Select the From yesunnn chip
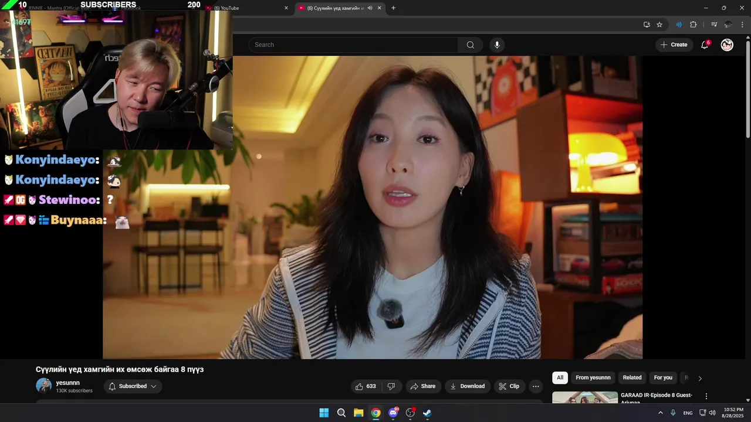The image size is (751, 422). click(x=593, y=377)
